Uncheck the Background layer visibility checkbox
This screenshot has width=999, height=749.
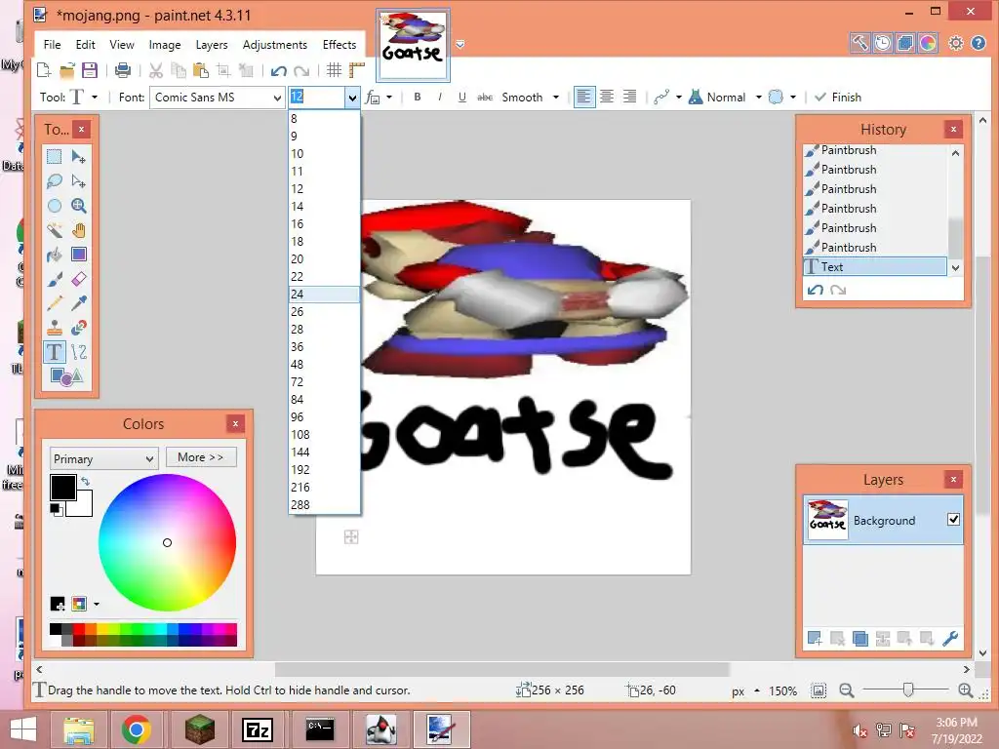953,519
